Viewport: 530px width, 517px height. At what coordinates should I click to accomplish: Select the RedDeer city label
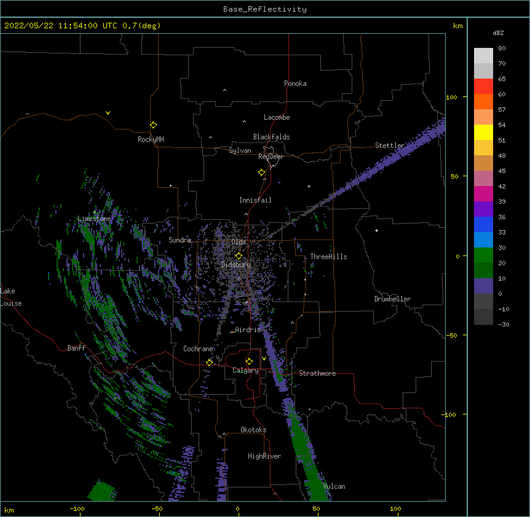coord(271,157)
